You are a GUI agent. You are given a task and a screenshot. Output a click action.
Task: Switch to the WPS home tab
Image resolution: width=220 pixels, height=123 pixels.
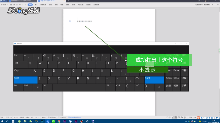pos(3,1)
